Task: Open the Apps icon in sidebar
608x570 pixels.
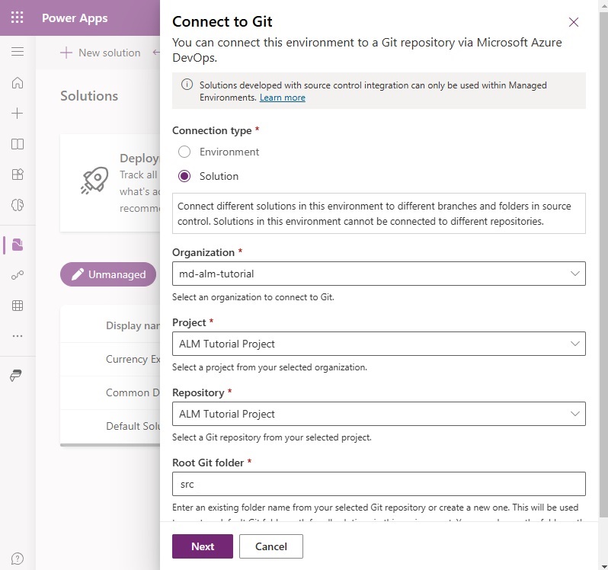Action: click(18, 175)
